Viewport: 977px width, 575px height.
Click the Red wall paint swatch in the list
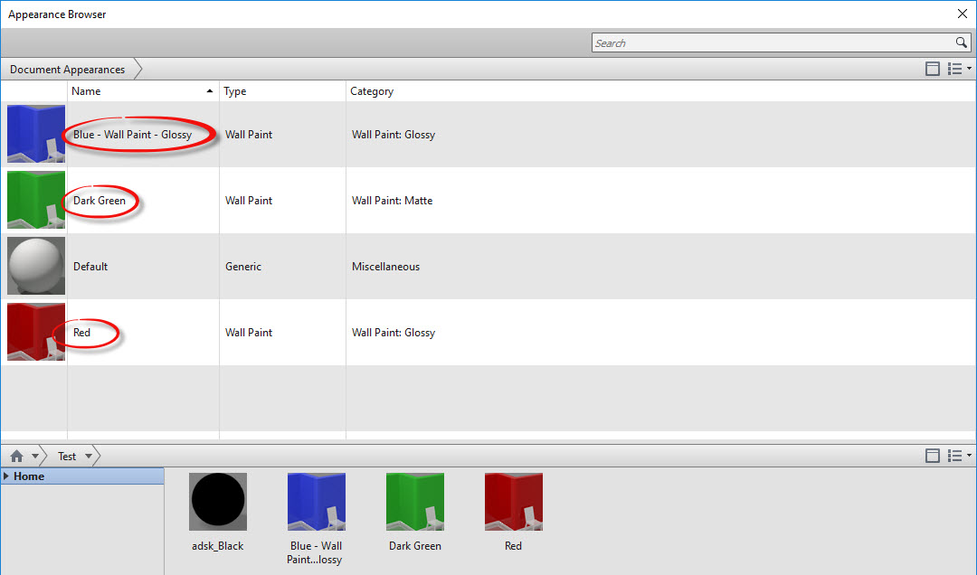(x=35, y=332)
